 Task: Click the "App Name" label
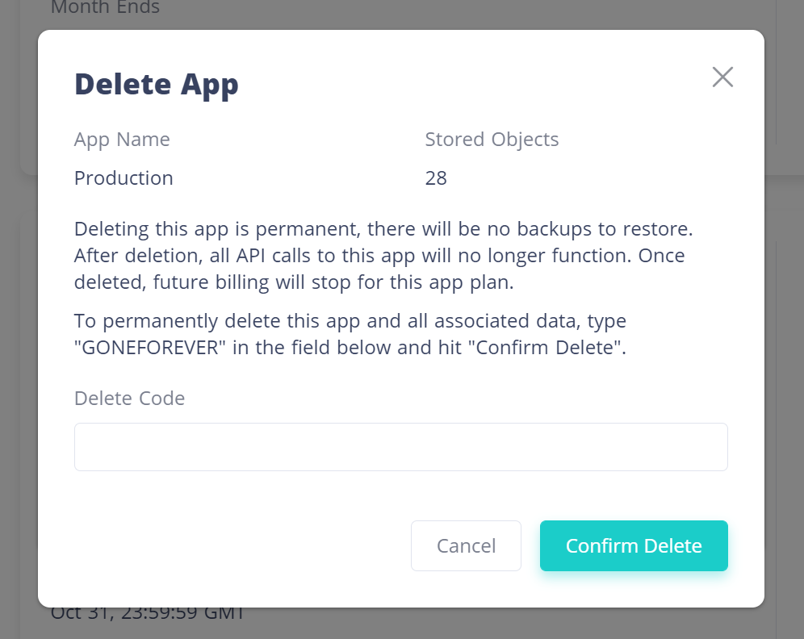coord(122,140)
